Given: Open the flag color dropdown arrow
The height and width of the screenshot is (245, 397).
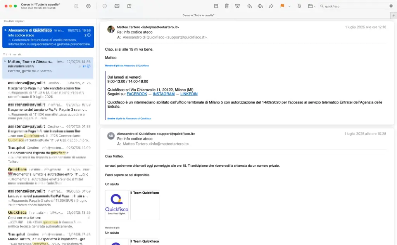Looking at the screenshot, I should [x=287, y=6].
